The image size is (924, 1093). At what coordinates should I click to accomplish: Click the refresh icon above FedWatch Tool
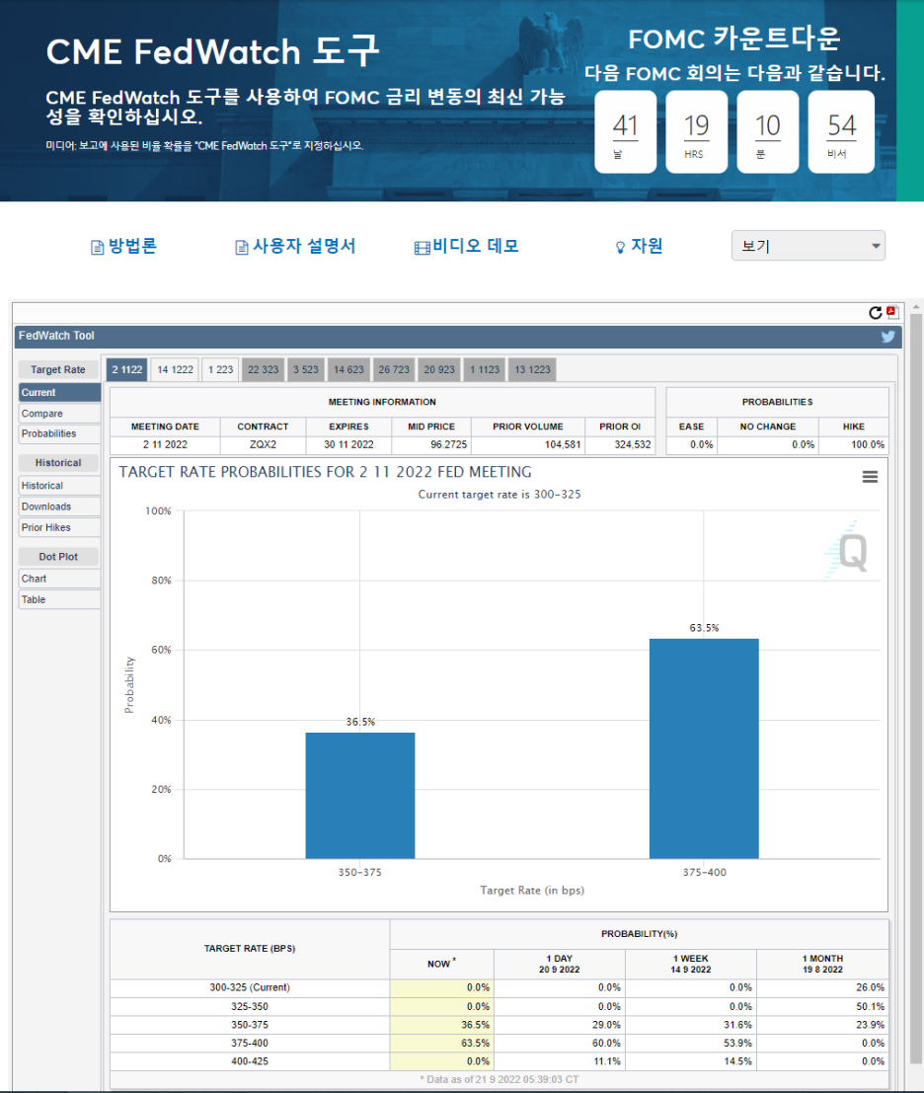876,313
